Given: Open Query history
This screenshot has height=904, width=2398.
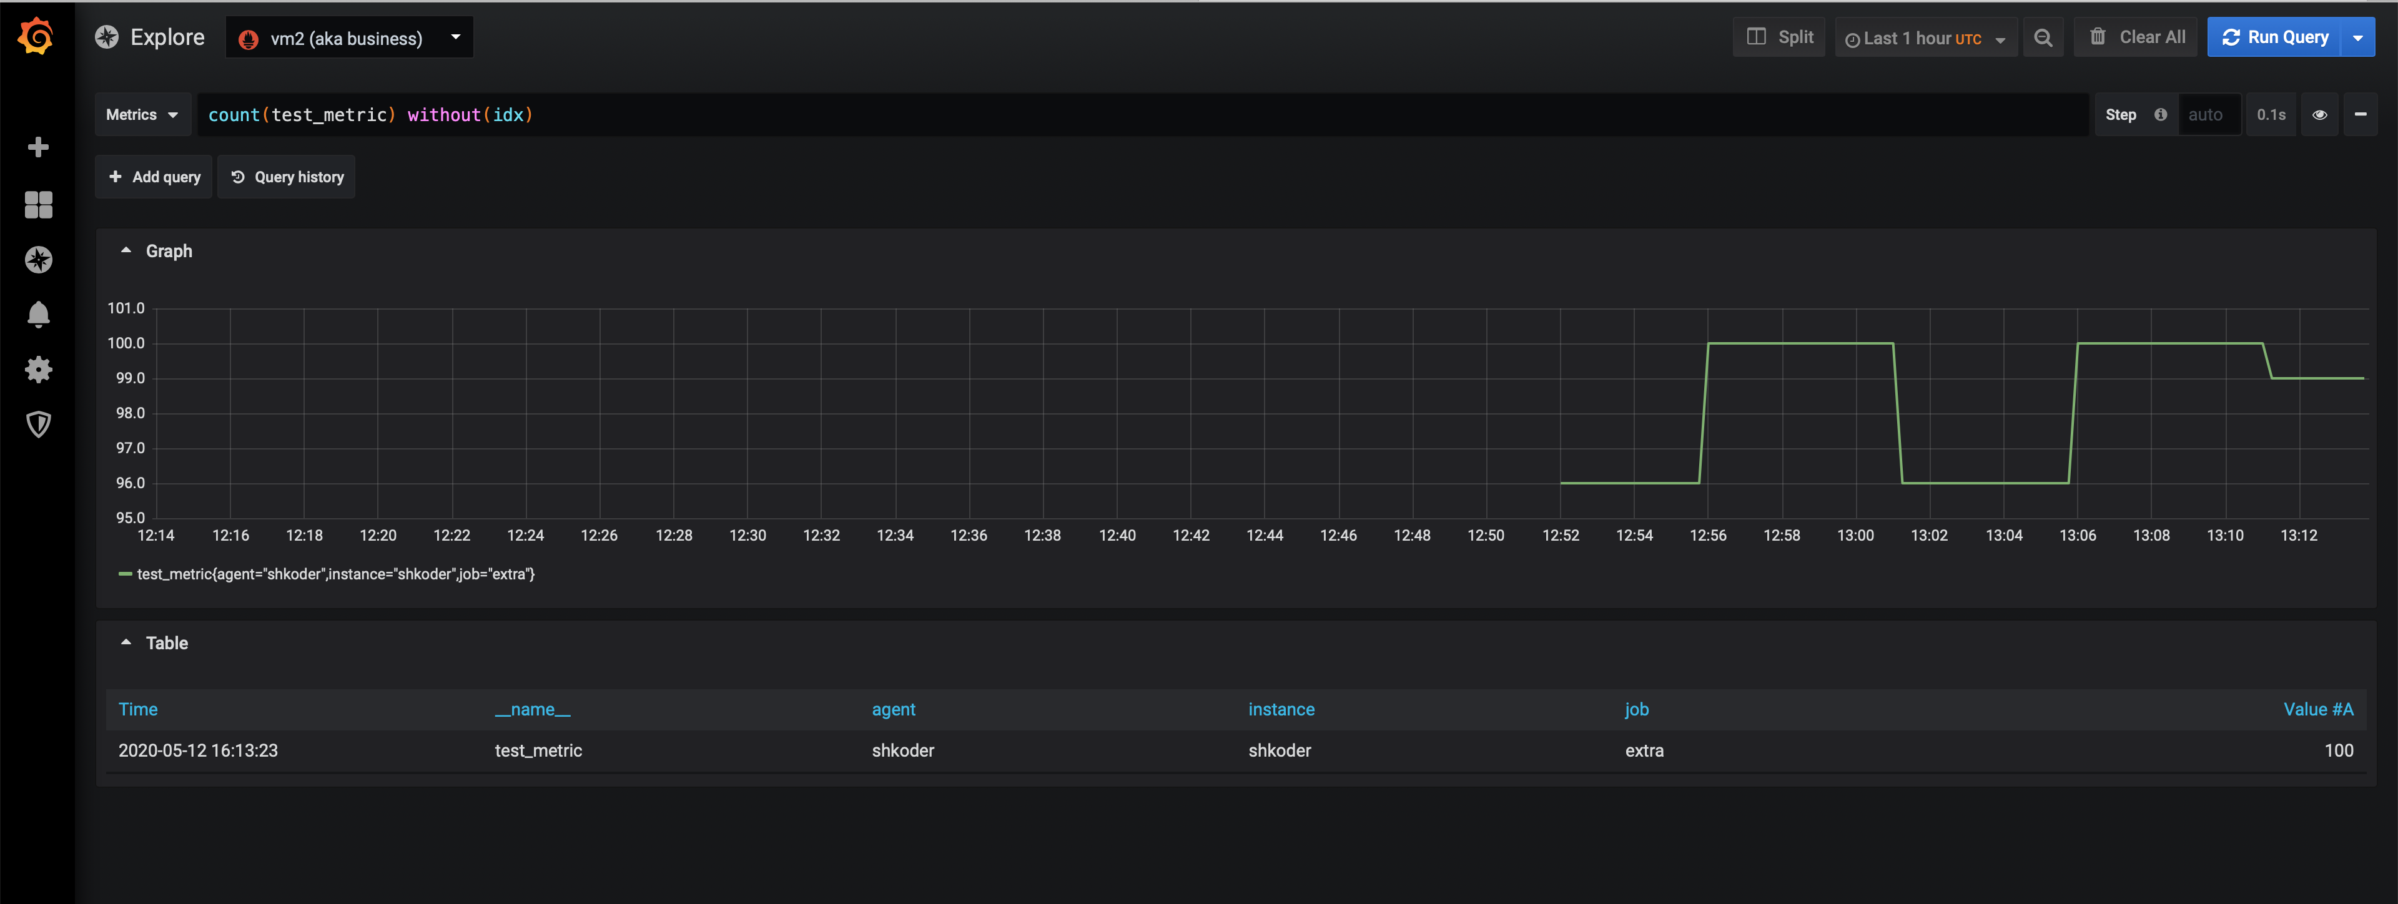Looking at the screenshot, I should click(287, 177).
